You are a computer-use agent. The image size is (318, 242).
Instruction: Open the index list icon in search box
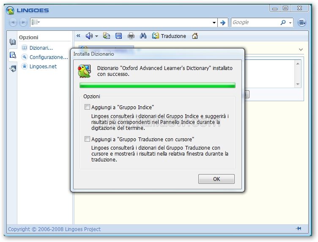(x=36, y=22)
